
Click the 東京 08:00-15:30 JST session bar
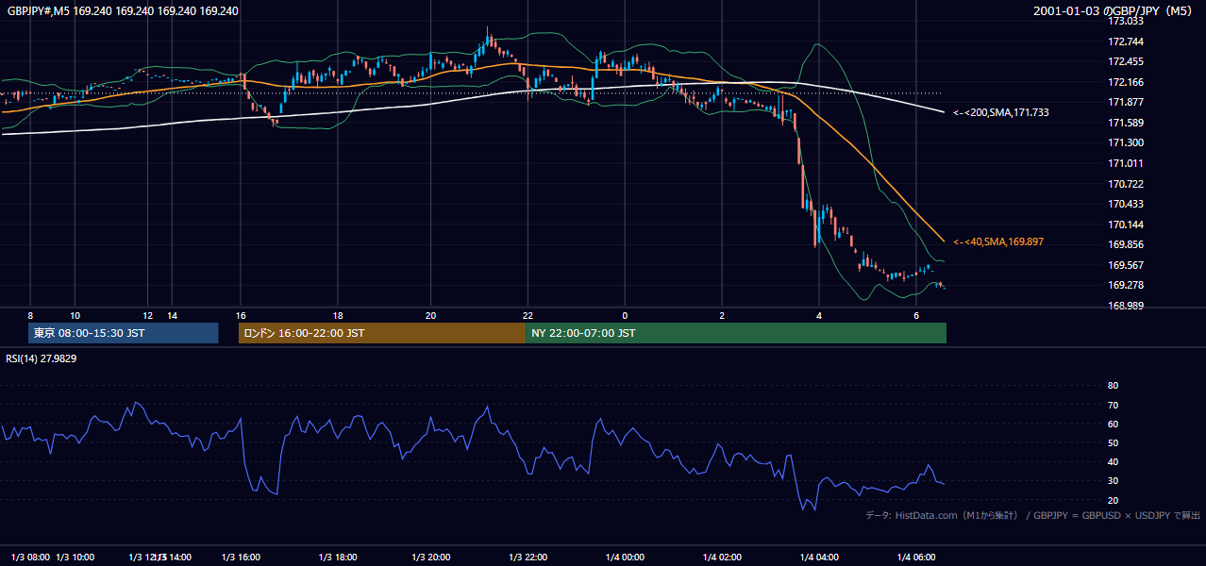[124, 333]
